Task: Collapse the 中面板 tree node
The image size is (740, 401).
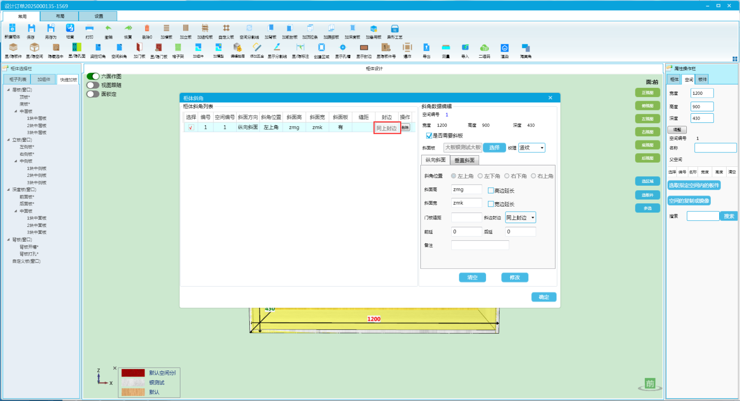Action: coord(16,211)
